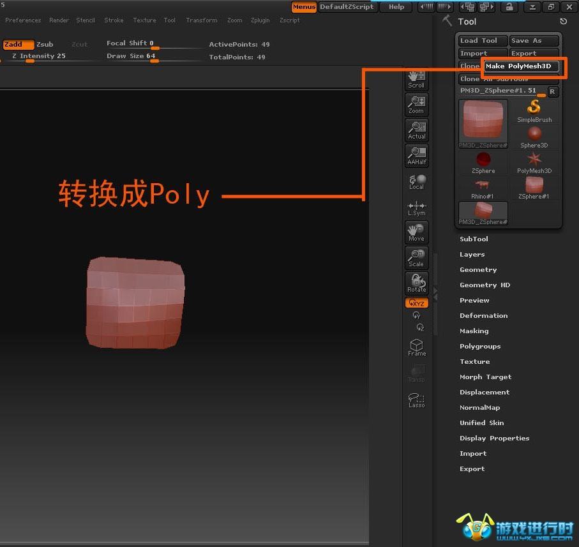Open the large current tool thumbnail

[483, 124]
